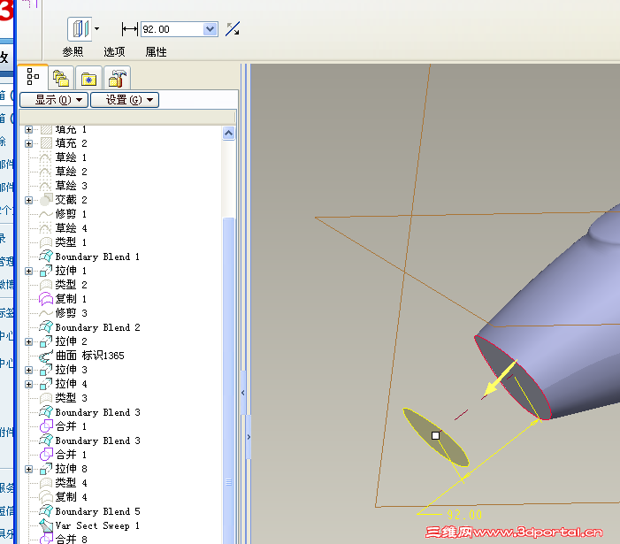
Task: Click the 92.00 dimension label in viewport
Action: [x=464, y=515]
